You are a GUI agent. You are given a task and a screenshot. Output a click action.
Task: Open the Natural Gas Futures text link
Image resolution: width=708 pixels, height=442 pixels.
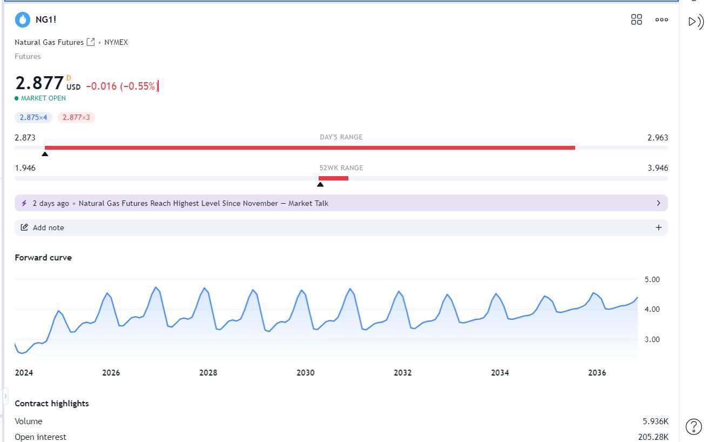pyautogui.click(x=49, y=42)
